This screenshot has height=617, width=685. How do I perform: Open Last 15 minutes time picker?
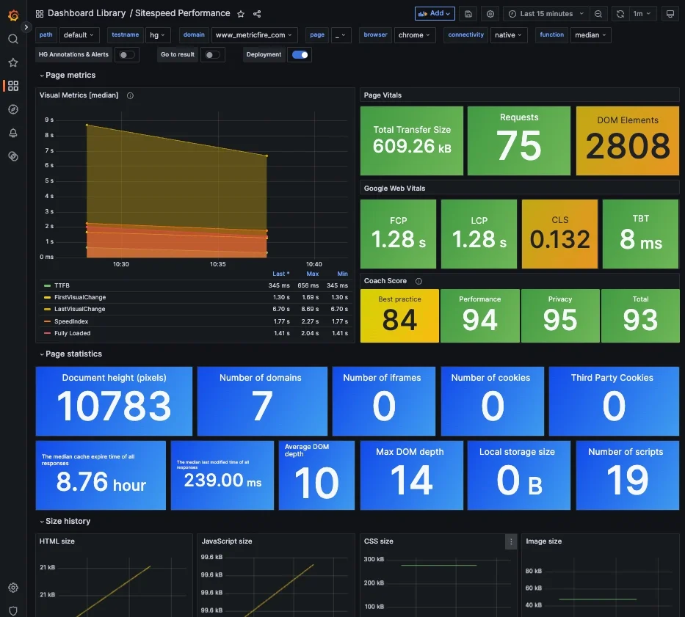tap(546, 13)
